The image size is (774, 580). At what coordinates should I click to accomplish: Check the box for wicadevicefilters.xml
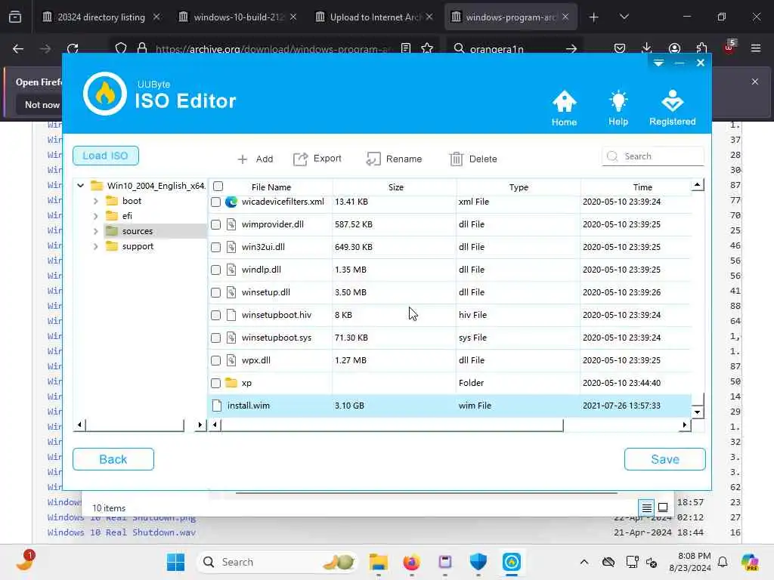click(215, 202)
